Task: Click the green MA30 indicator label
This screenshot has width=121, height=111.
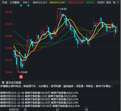Action: pyautogui.click(x=91, y=2)
